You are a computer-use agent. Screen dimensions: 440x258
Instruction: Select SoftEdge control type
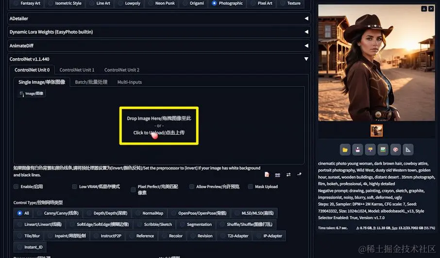point(99,225)
